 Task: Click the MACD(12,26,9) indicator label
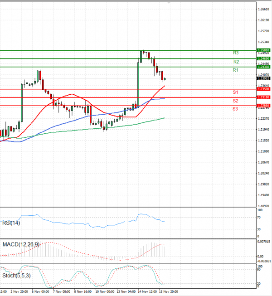coord(20,244)
